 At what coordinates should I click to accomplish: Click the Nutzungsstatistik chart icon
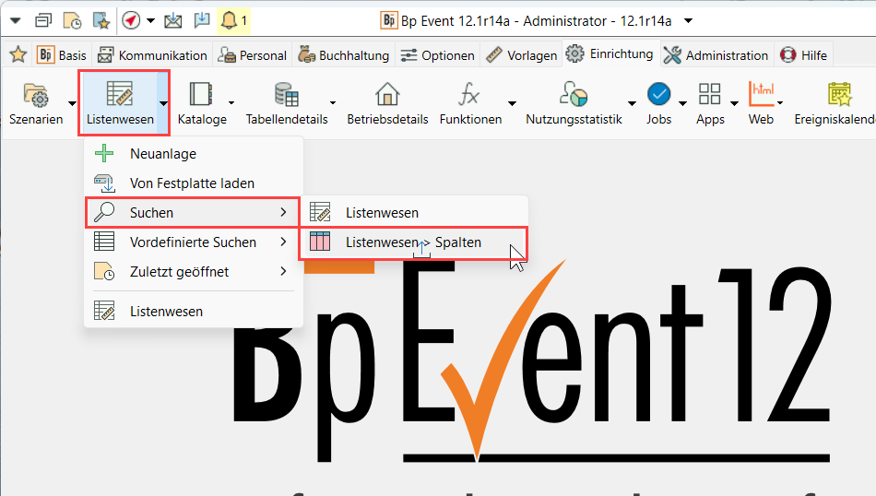[574, 95]
